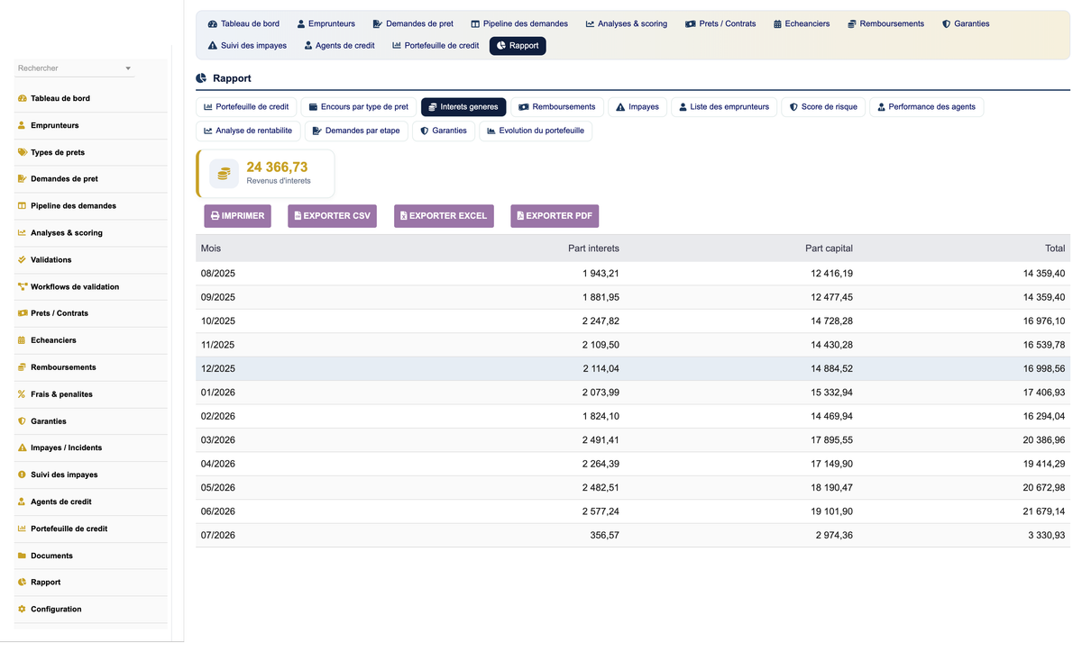
Task: Click the Types de prets tag icon
Action: click(22, 152)
